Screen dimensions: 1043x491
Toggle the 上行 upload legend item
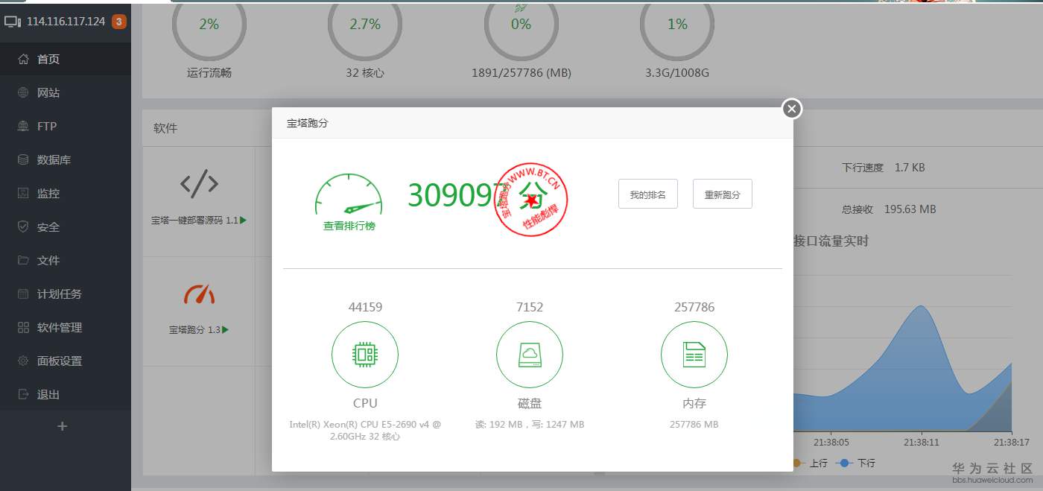click(x=809, y=463)
